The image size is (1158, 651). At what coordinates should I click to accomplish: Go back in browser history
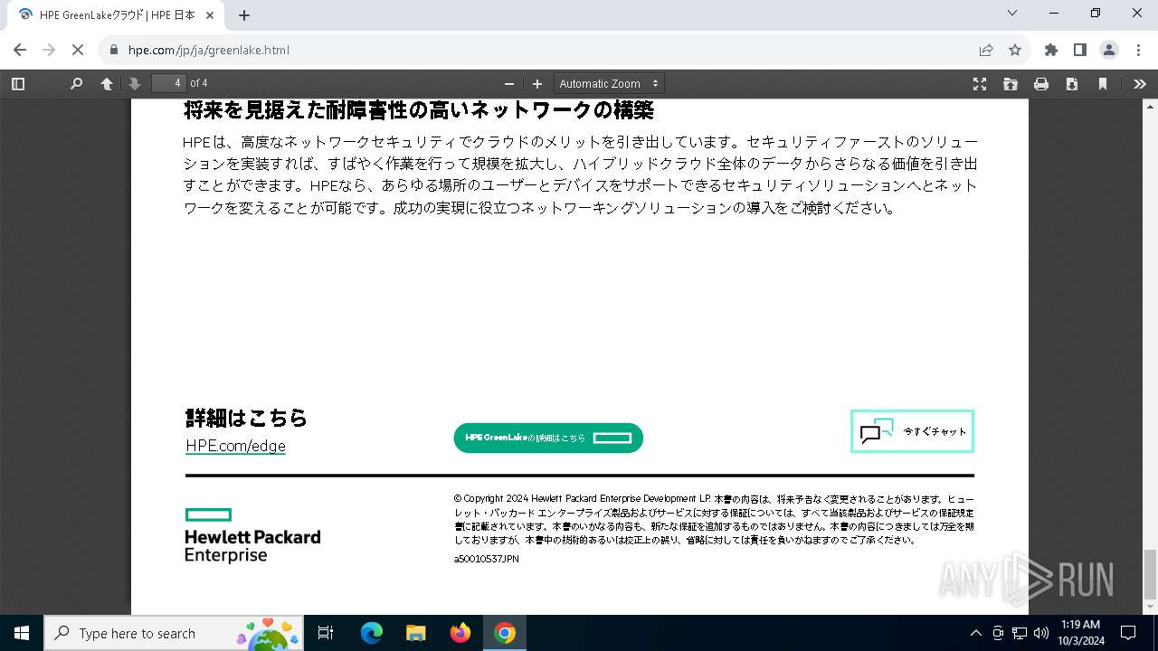pyautogui.click(x=20, y=50)
